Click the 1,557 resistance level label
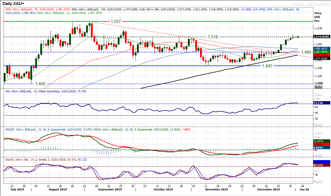 click(116, 22)
